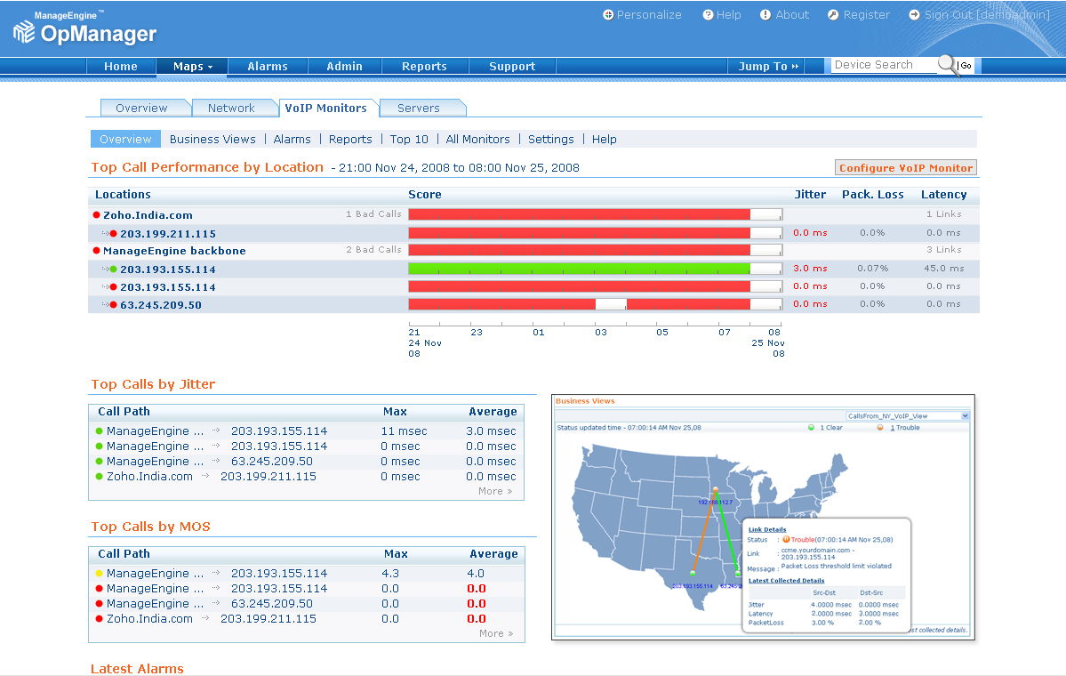The height and width of the screenshot is (676, 1066).
Task: Open the Business Views sub-menu
Action: (212, 139)
